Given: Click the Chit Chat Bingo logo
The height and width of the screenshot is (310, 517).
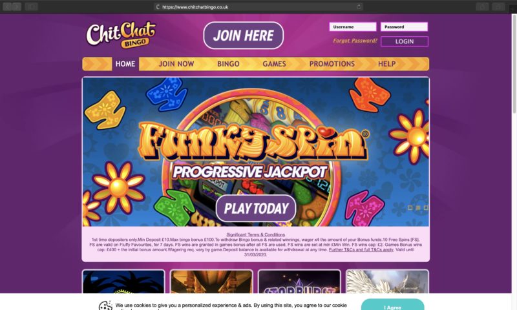Looking at the screenshot, I should (x=121, y=36).
